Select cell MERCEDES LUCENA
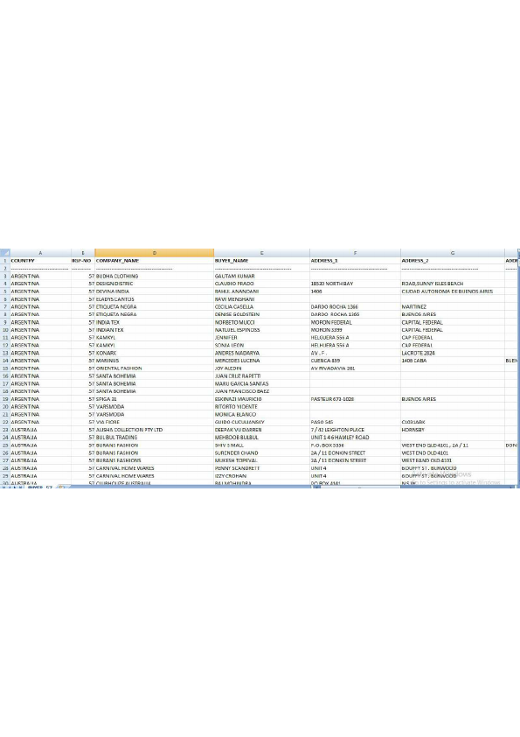Screen dimensions: 520x737 tap(261, 361)
